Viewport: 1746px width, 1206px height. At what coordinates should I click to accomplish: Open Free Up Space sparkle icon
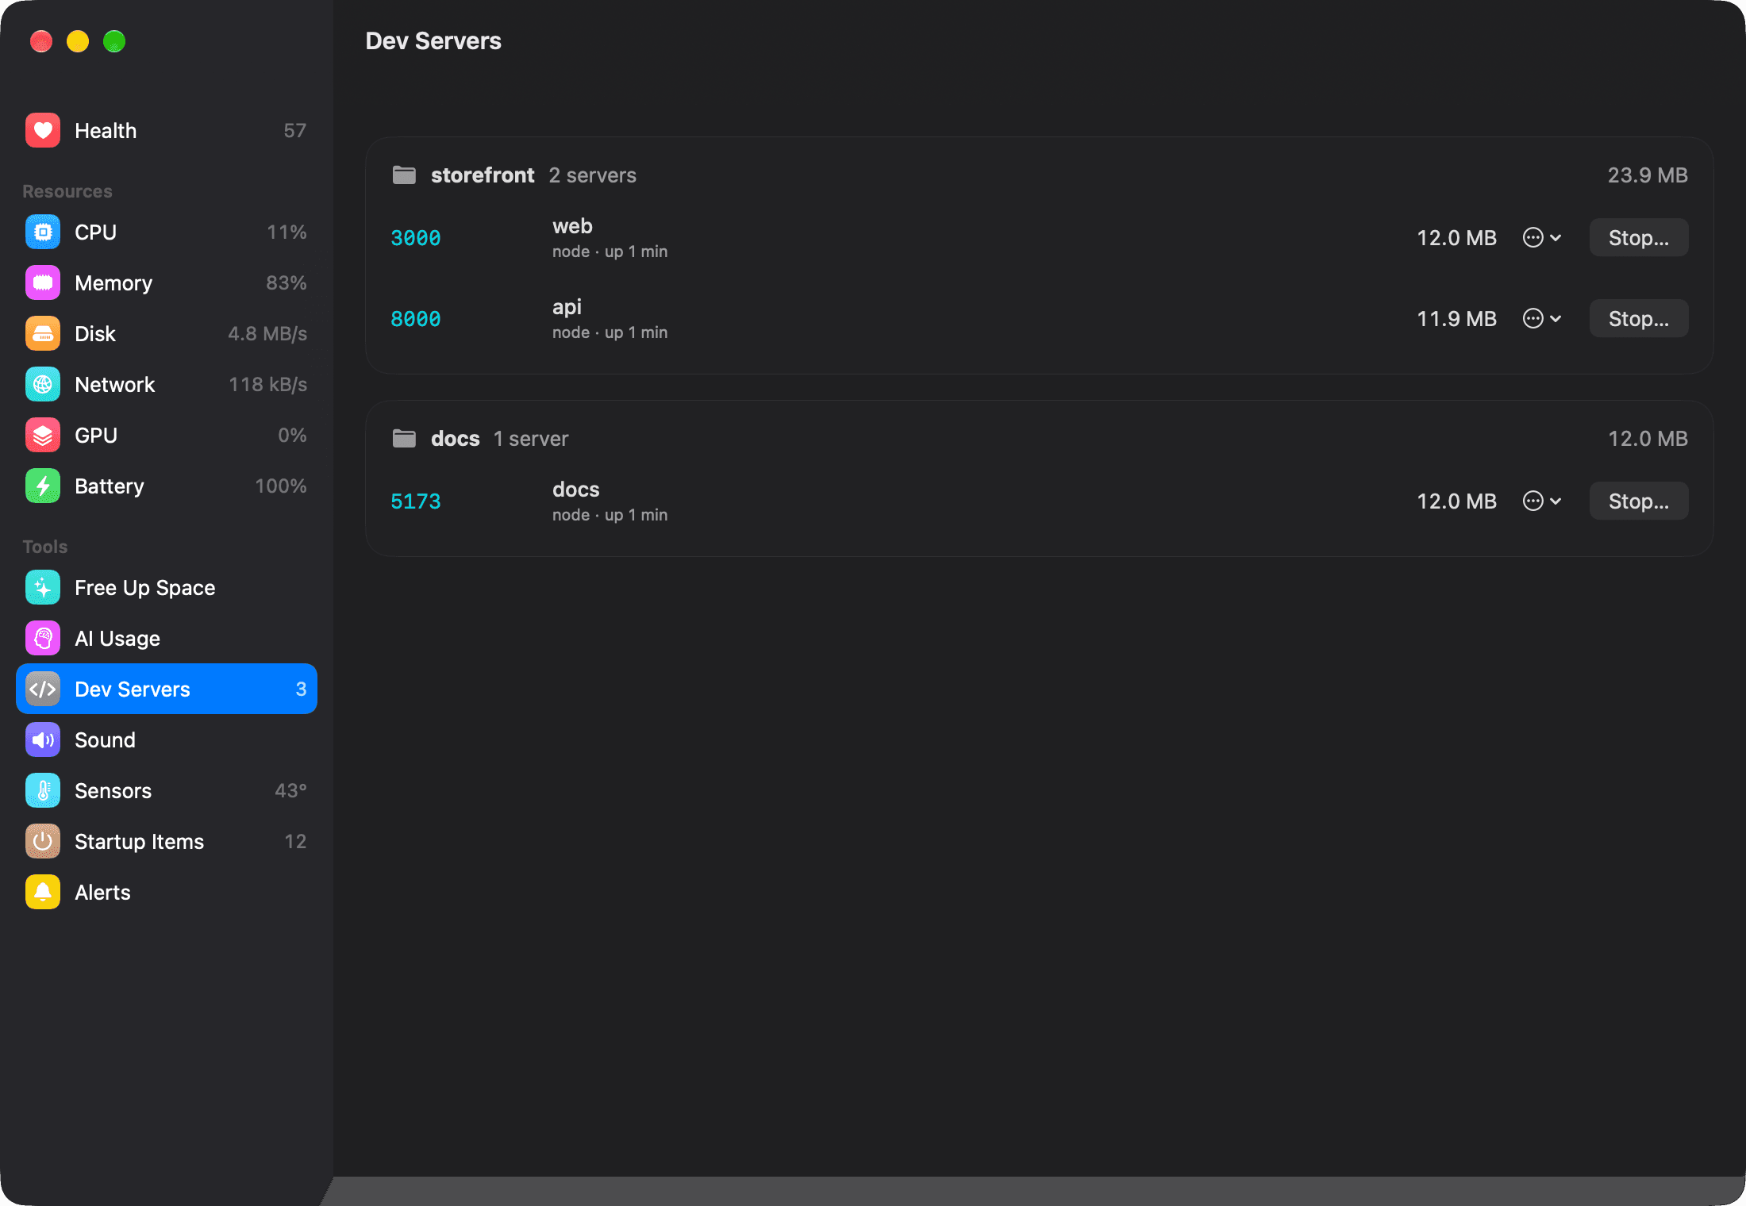pos(43,587)
